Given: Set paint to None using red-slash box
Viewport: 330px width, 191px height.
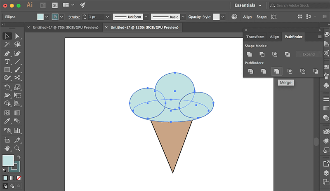Looking at the screenshot, I should (x=18, y=178).
